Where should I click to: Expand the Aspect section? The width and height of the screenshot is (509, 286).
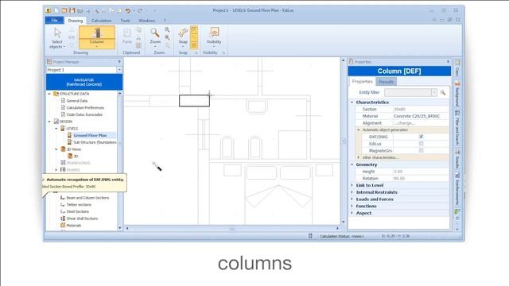tap(352, 213)
